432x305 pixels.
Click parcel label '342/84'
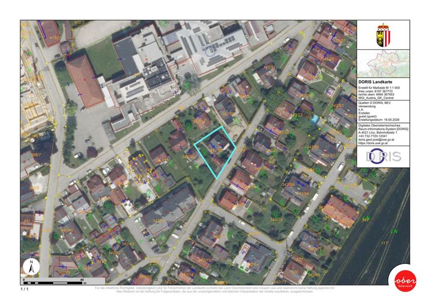coord(303,194)
